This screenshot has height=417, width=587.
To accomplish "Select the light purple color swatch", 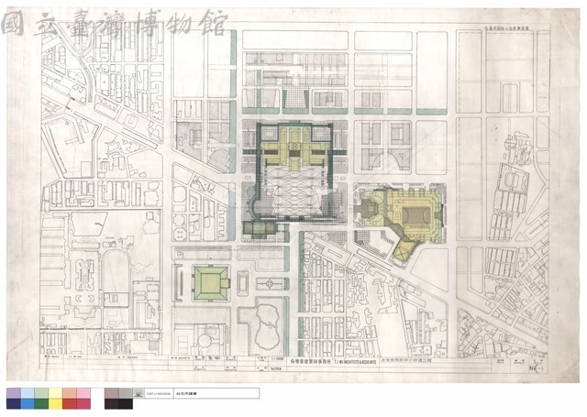I will pyautogui.click(x=14, y=393).
